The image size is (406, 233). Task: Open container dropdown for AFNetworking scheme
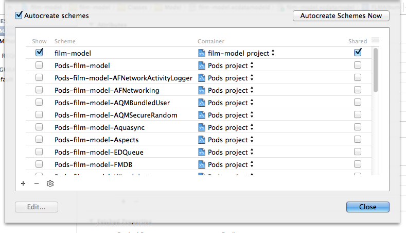[252, 90]
